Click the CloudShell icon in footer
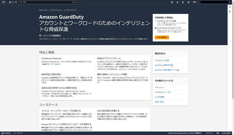Viewport: 234px width, 135px height. [x=2, y=133]
